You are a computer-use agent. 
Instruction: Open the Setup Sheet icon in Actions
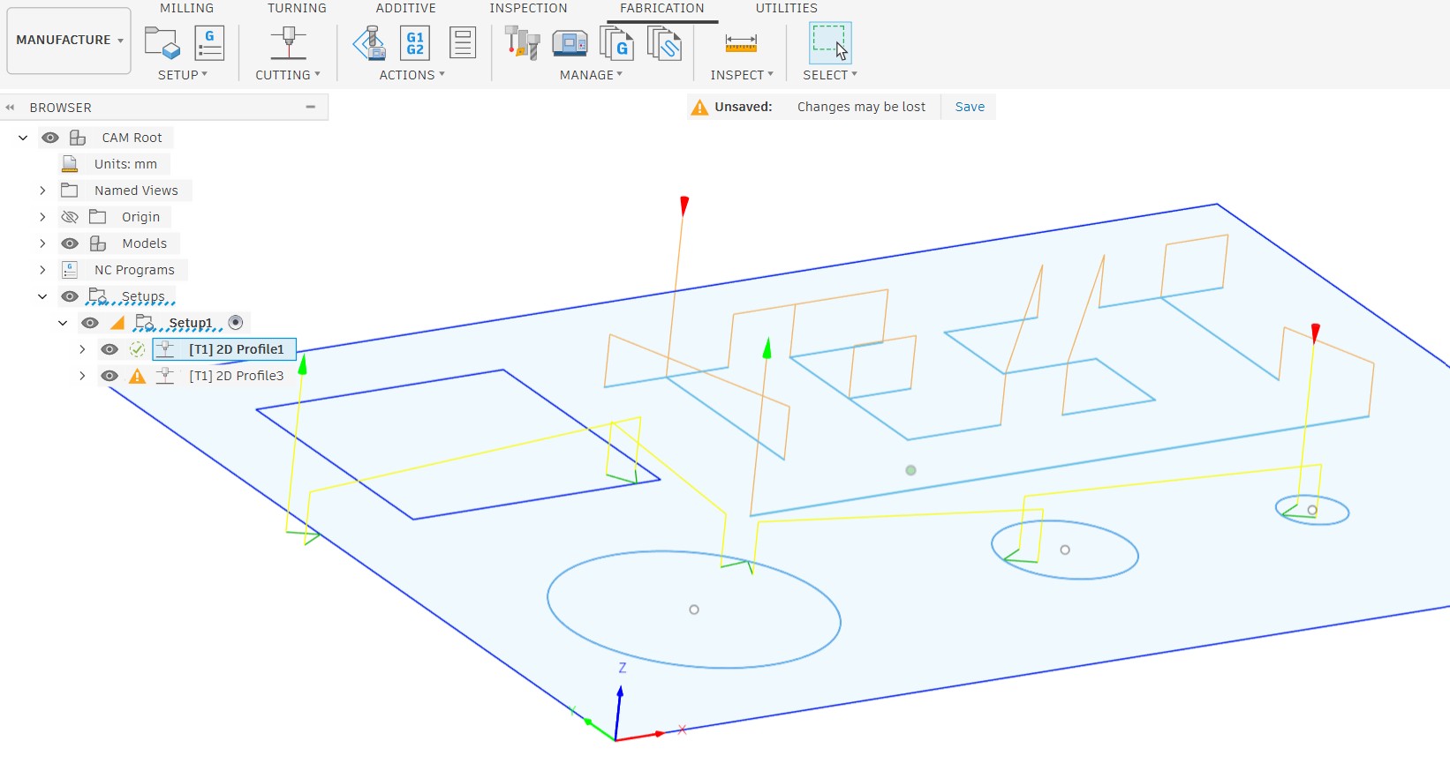coord(462,42)
